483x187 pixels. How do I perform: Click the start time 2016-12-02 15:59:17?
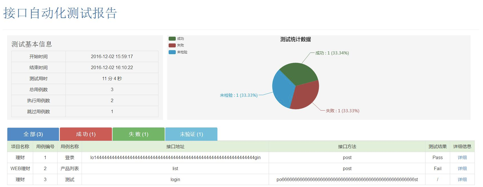pyautogui.click(x=112, y=57)
